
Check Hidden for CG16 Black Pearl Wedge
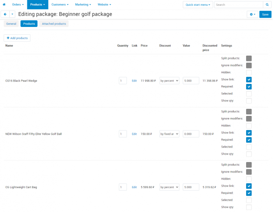[x=249, y=73]
